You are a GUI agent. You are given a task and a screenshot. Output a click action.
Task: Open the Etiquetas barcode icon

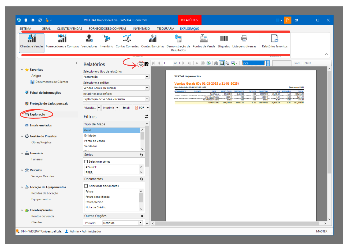223,42
